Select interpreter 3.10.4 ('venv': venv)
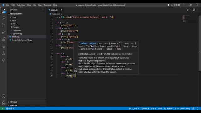This screenshot has width=201, height=113. (182, 109)
